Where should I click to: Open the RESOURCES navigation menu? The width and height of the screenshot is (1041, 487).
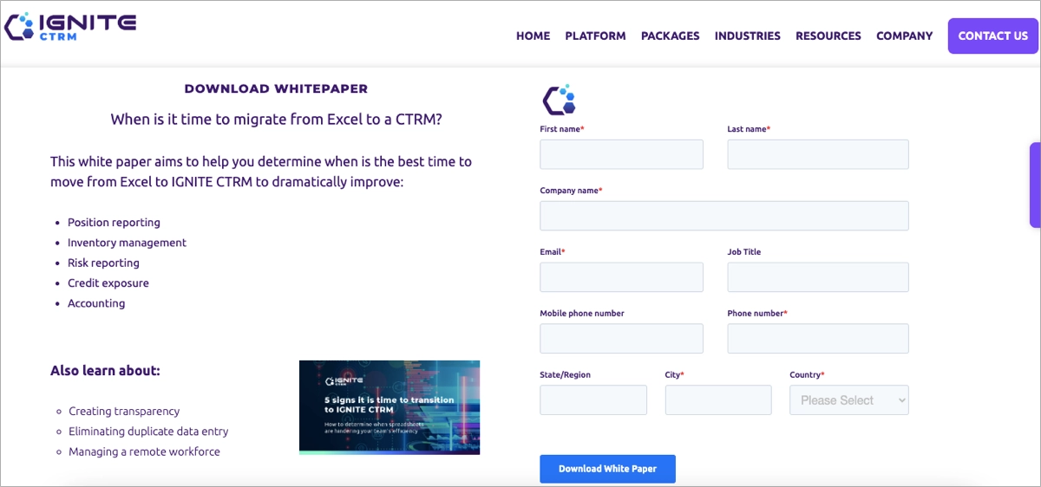pos(828,36)
